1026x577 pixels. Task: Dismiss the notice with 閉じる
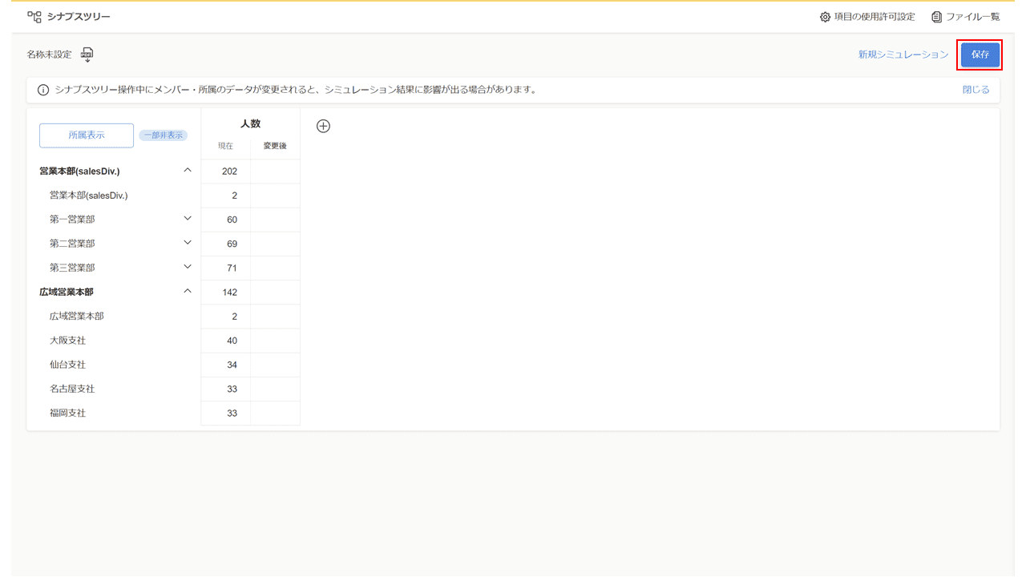[x=976, y=90]
